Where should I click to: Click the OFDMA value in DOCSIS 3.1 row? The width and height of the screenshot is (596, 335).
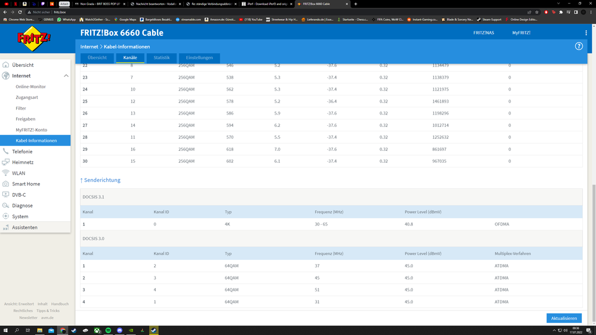point(502,224)
